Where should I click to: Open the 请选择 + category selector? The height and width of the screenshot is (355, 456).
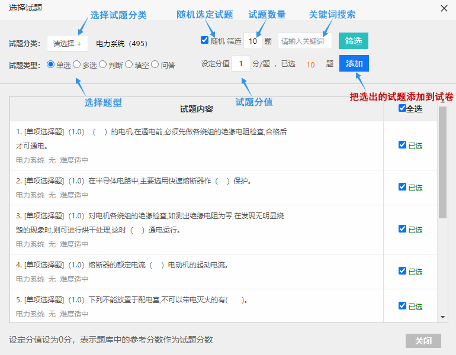tap(67, 44)
